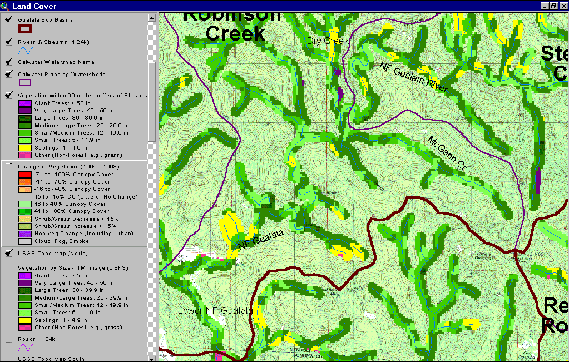Viewport: 569px width, 362px height.
Task: Click Very Large Trees swatch under Vegetation by Size
Action: pos(25,283)
